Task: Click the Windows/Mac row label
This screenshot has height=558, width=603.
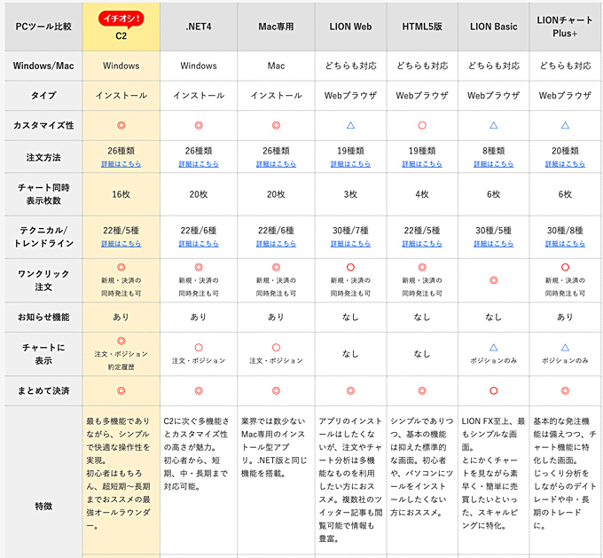Action: click(x=43, y=66)
